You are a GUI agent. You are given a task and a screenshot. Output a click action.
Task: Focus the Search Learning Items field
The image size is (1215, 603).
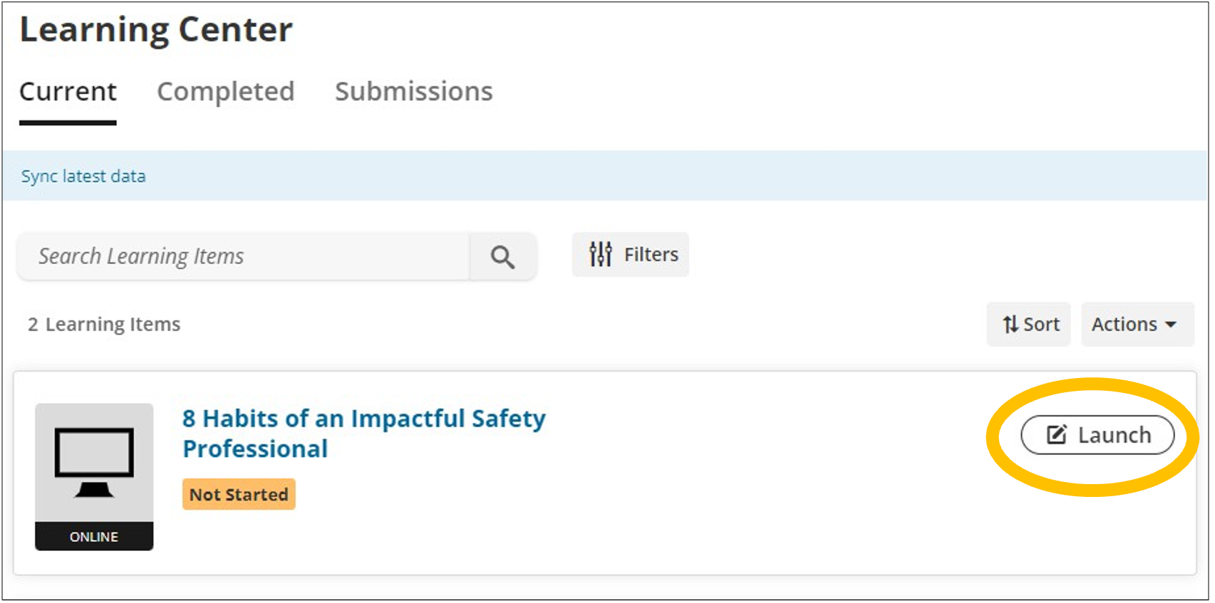[x=242, y=256]
